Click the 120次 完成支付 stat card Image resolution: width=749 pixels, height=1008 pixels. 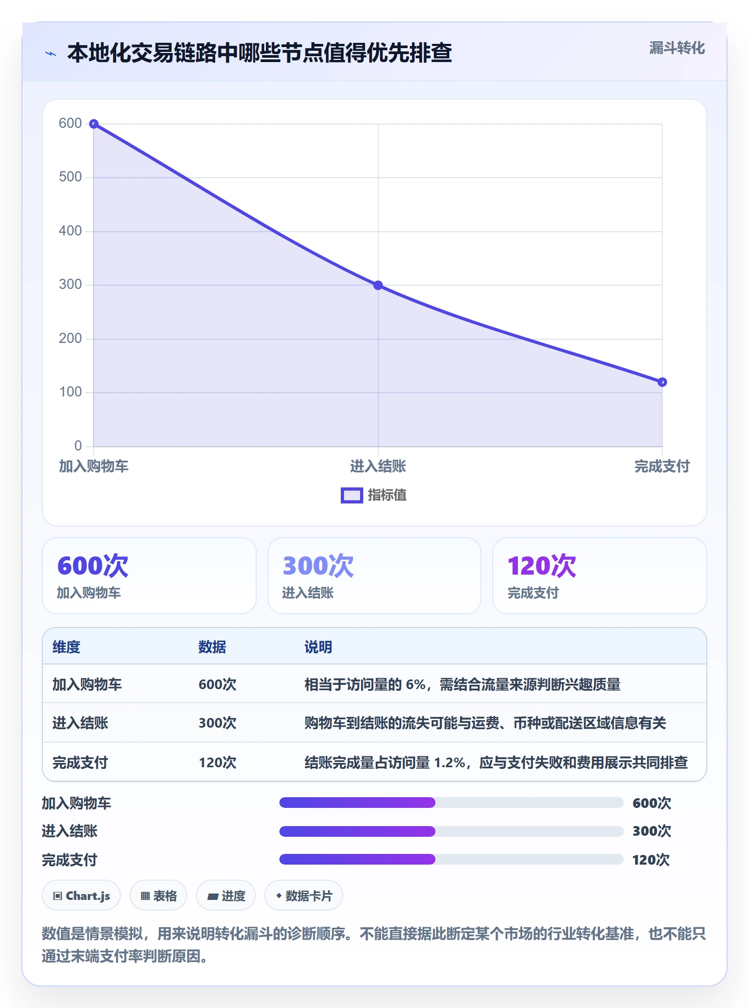pyautogui.click(x=600, y=576)
